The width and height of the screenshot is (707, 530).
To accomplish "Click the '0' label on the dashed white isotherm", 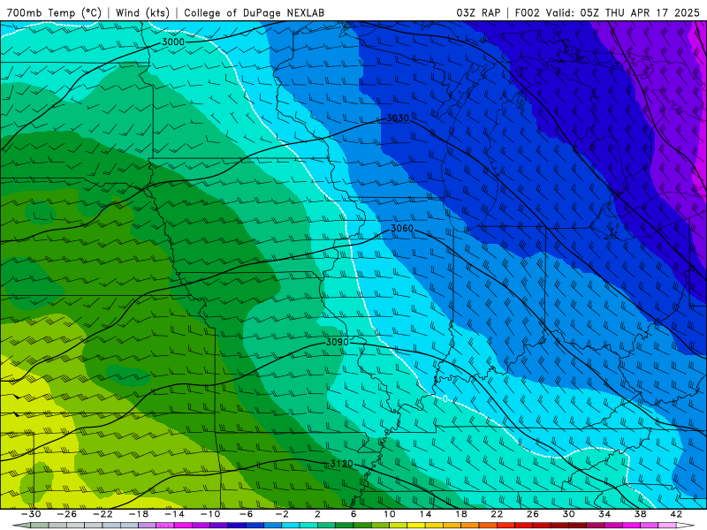I will 445,399.
